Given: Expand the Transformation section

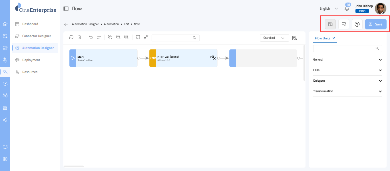Looking at the screenshot, I should coord(347,91).
